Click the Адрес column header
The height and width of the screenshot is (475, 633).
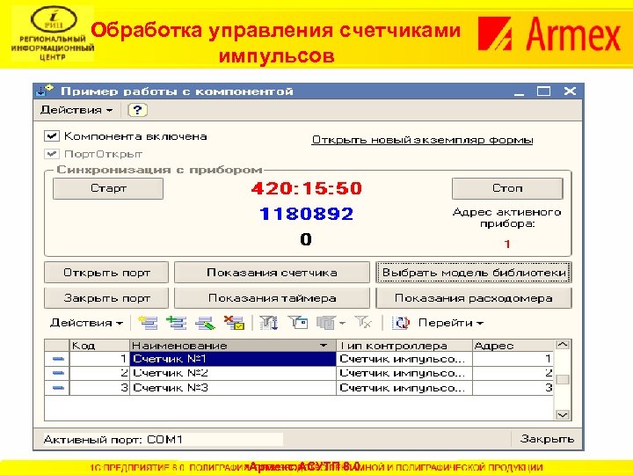click(x=513, y=346)
